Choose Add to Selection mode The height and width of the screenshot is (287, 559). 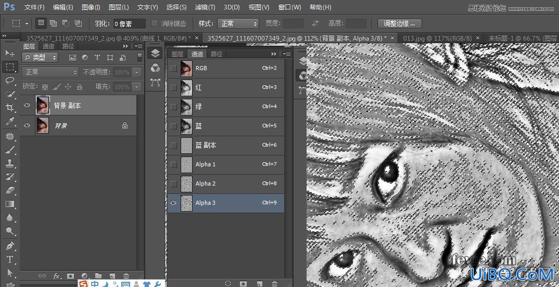54,23
